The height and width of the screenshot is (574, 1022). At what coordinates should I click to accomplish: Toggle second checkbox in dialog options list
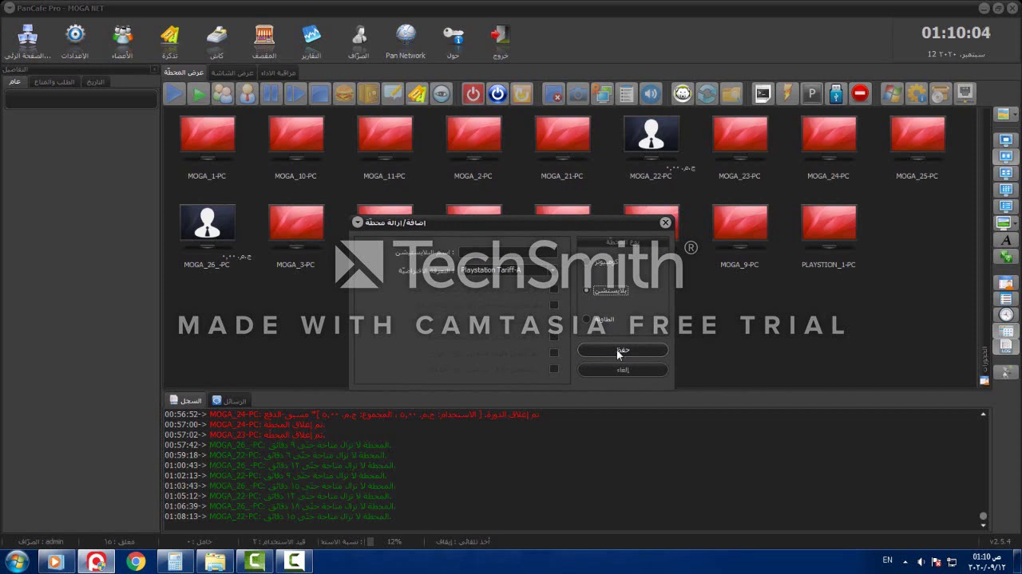[554, 305]
